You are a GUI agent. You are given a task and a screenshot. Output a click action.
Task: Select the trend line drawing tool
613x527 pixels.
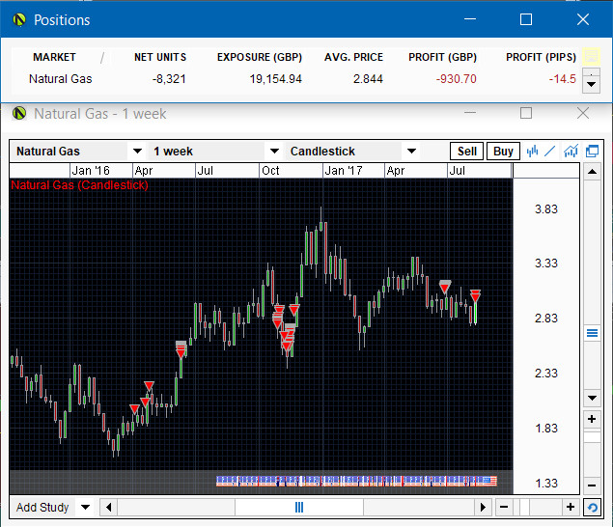550,151
